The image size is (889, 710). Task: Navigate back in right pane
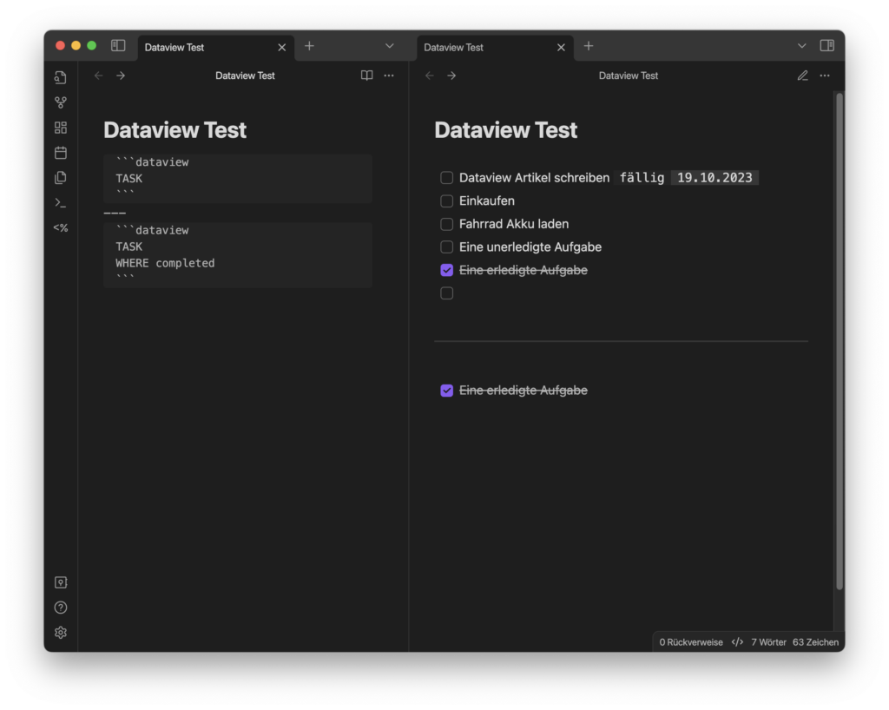click(430, 76)
